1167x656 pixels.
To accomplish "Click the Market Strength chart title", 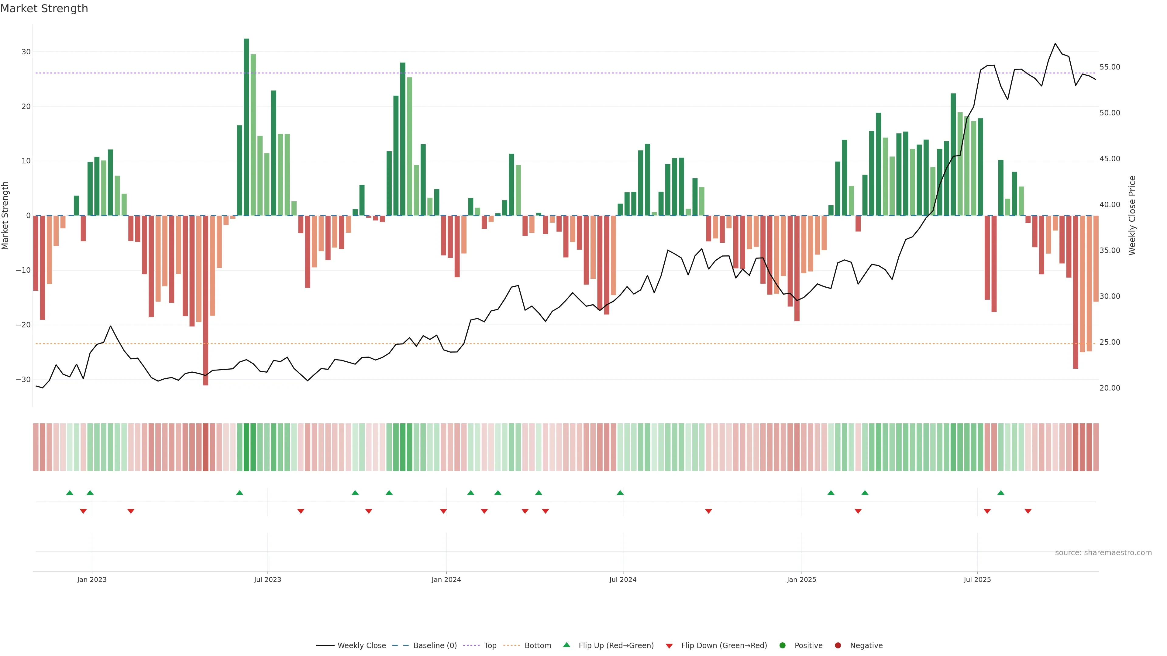I will [x=44, y=9].
